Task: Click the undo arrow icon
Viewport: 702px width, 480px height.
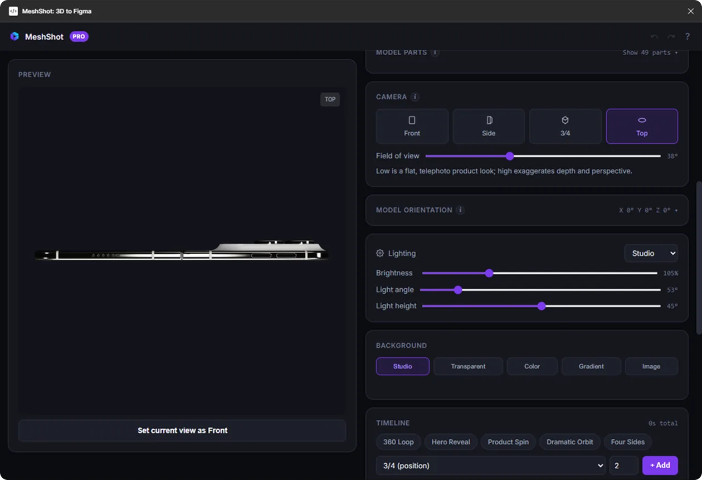Action: (x=654, y=37)
